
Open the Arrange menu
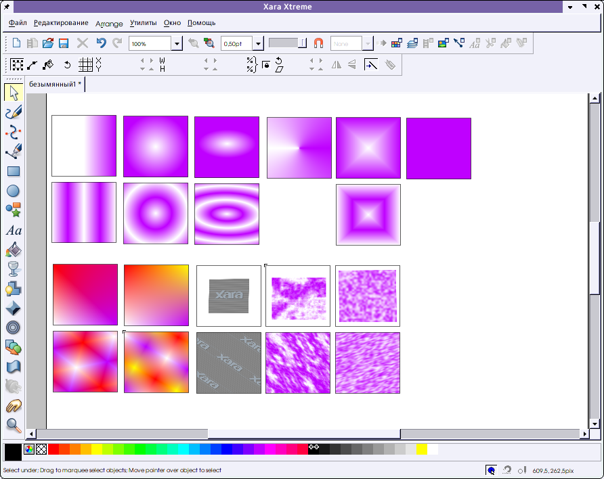109,23
